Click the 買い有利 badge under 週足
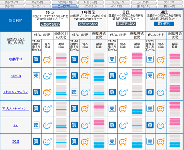This screenshot has width=184, height=150. coord(164,24)
